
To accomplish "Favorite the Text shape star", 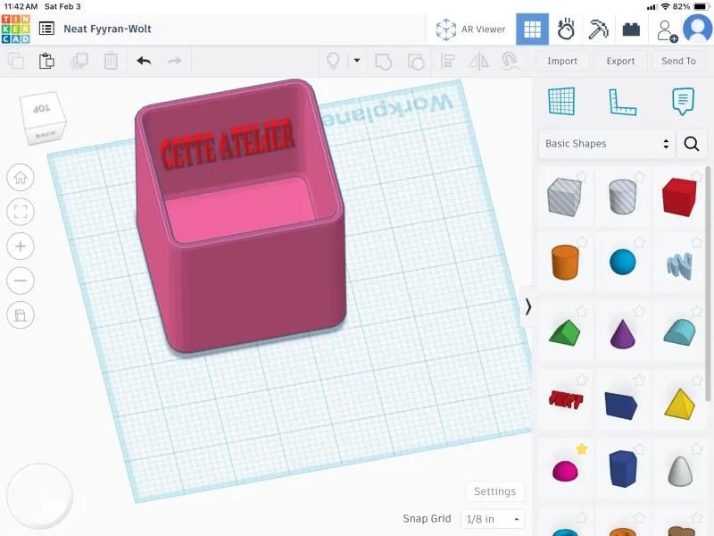I will click(582, 379).
